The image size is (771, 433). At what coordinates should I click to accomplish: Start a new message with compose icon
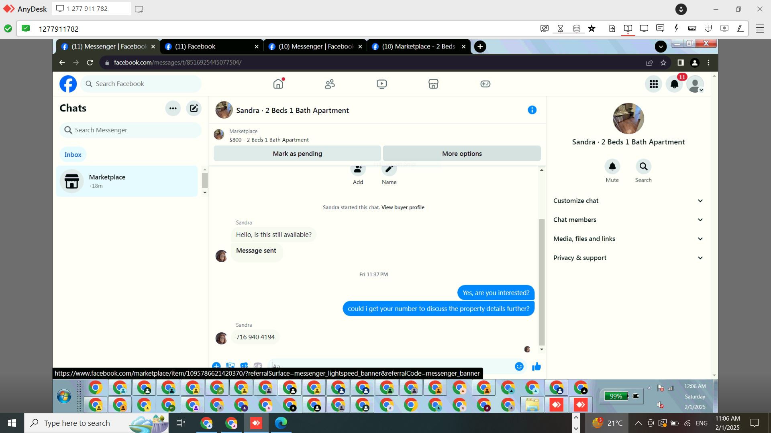(x=194, y=108)
